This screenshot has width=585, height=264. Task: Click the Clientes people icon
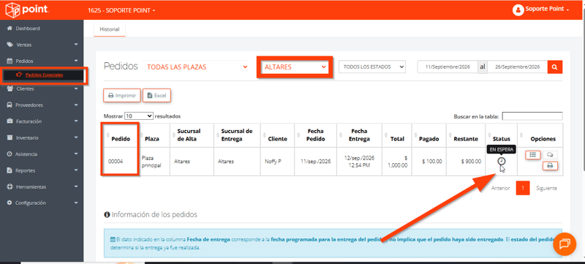coord(10,88)
